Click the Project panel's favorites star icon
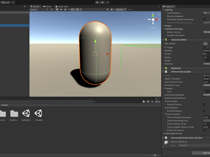This screenshot has width=210, height=157. pyautogui.click(x=152, y=102)
